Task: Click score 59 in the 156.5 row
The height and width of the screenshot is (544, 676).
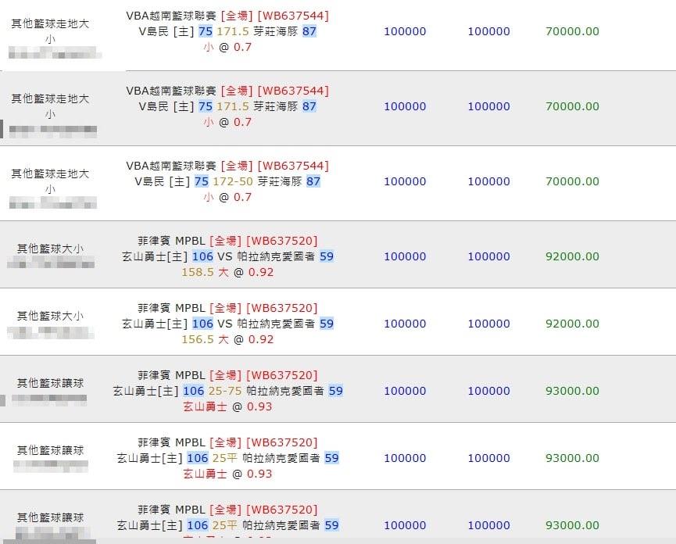Action: 327,324
